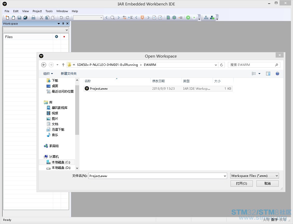Click the Print toolbar icon

pyautogui.click(x=33, y=18)
